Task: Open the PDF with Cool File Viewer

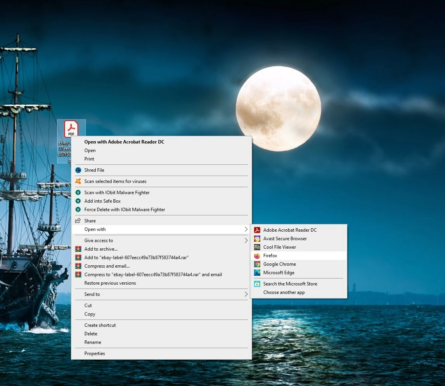Action: (299, 247)
